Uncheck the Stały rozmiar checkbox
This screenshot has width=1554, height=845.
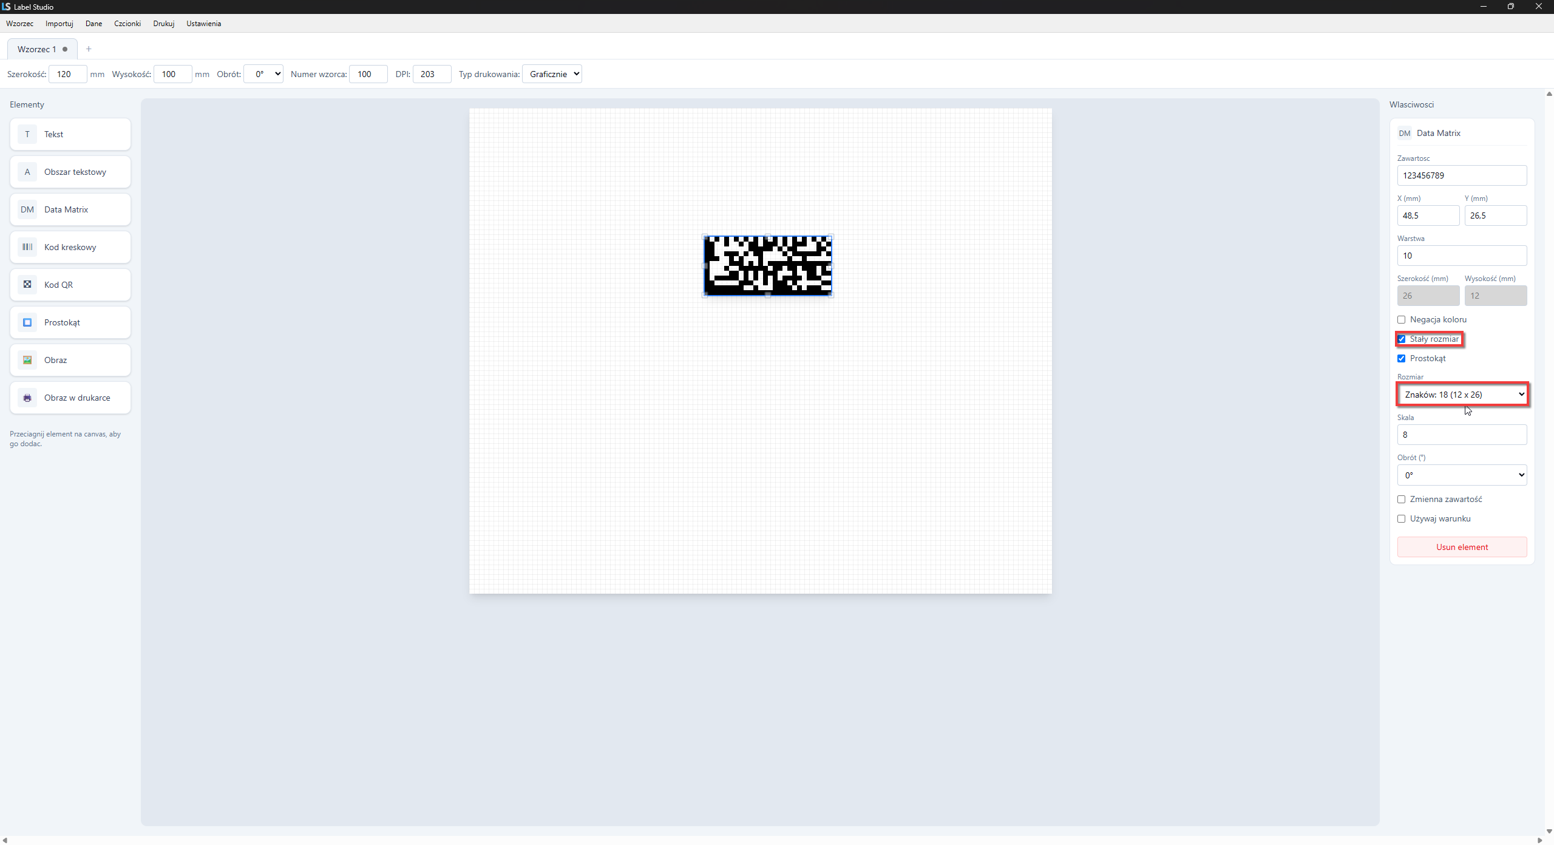[1401, 339]
